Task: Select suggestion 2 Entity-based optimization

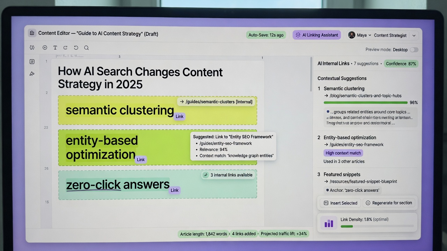Action: (350, 137)
